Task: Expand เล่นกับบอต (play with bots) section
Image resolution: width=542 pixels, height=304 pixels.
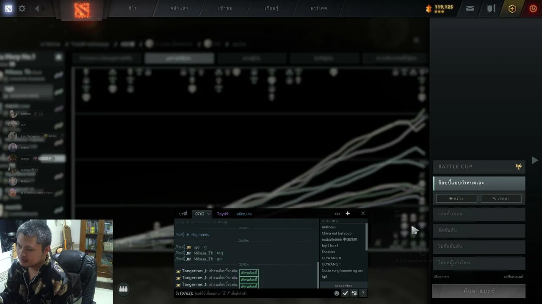Action: 479,214
